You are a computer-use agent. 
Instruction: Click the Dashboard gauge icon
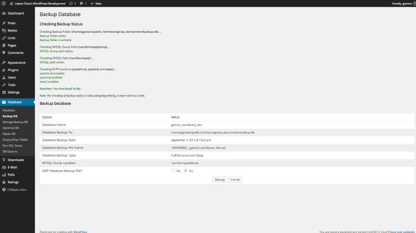click(x=4, y=13)
